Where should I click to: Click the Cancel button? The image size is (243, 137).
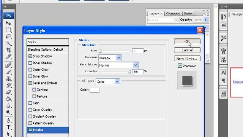187,50
